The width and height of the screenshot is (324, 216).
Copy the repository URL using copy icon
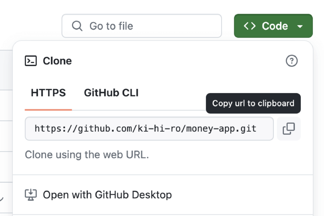(289, 129)
